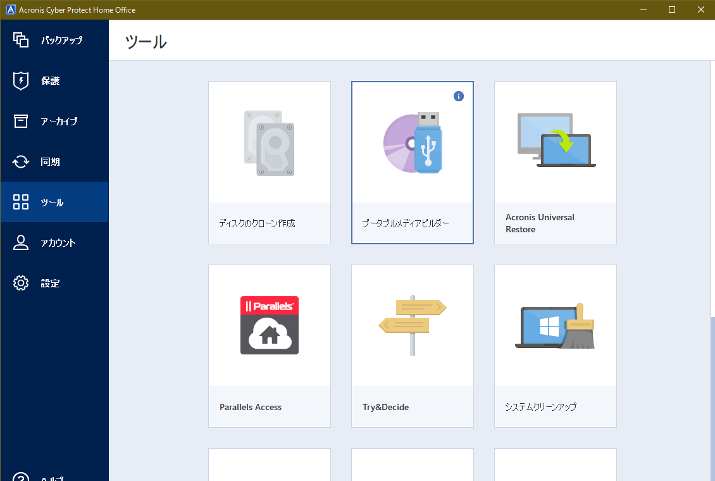Click the ヘルプ question mark icon
This screenshot has height=481, width=715.
pos(20,477)
